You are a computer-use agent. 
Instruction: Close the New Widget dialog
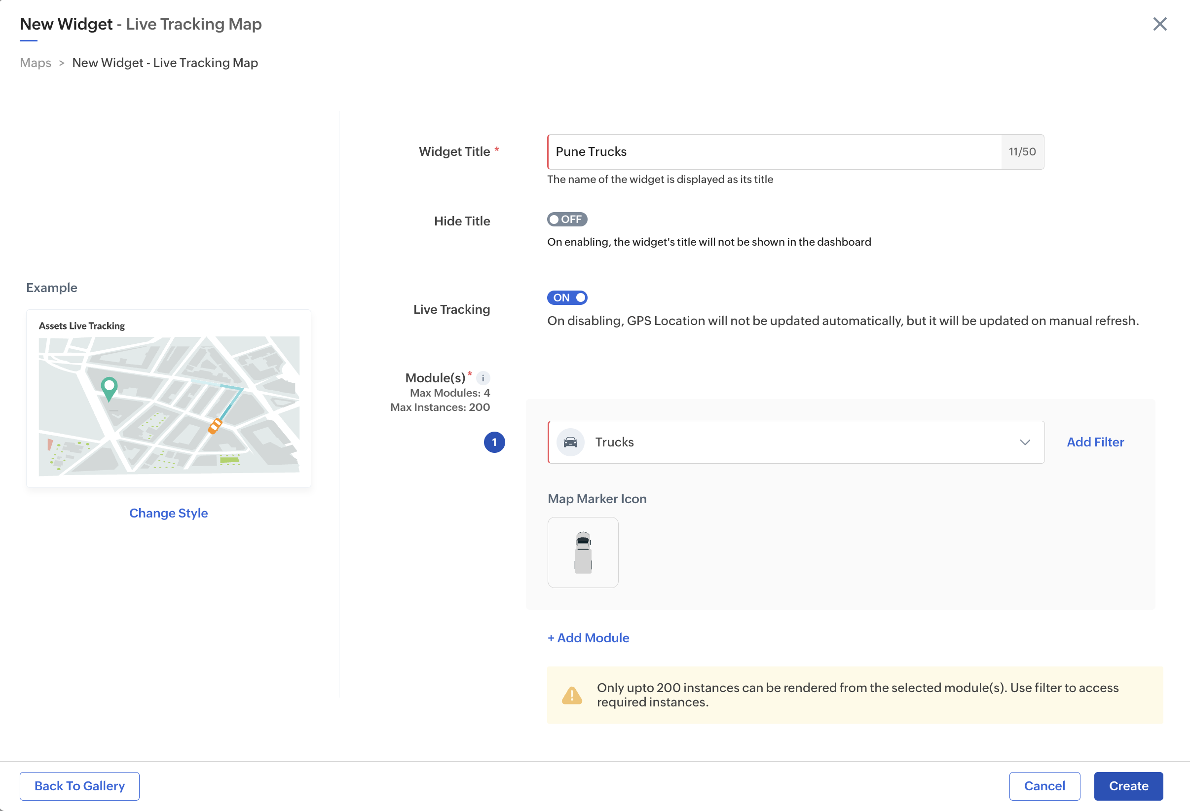pos(1159,24)
